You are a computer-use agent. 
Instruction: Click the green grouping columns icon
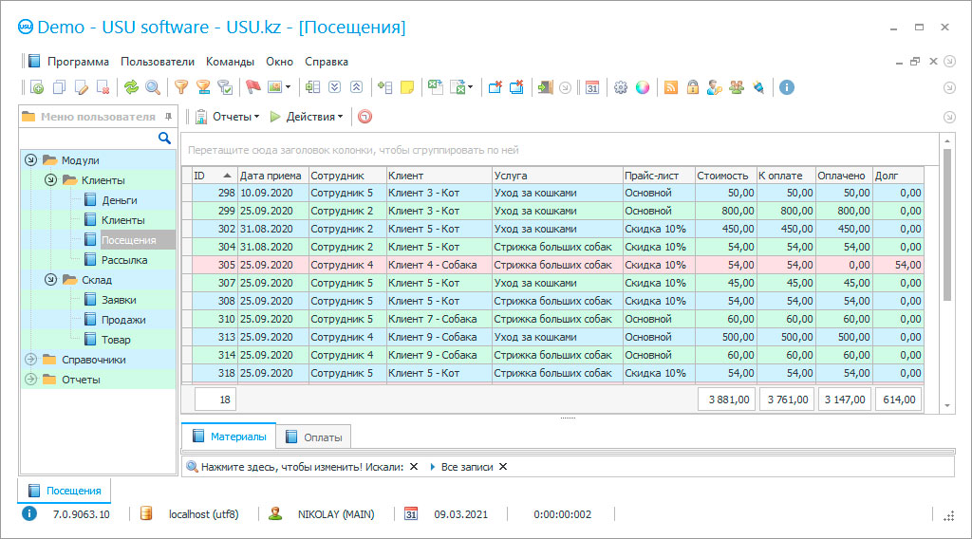[312, 87]
